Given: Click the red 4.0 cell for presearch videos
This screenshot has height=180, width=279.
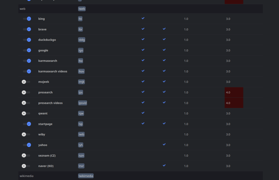Looking at the screenshot, I should [x=234, y=103].
